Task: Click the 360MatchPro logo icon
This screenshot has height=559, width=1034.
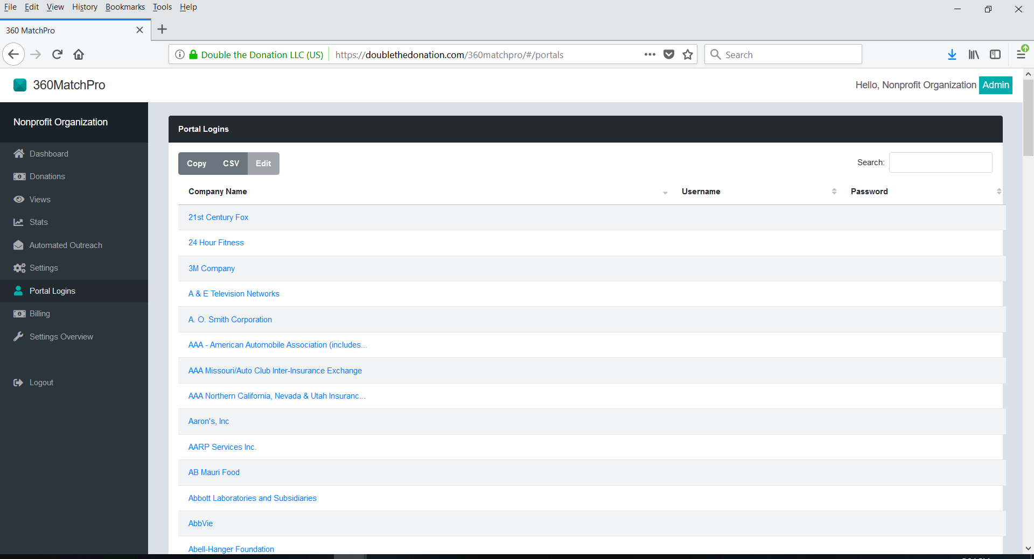Action: (20, 85)
